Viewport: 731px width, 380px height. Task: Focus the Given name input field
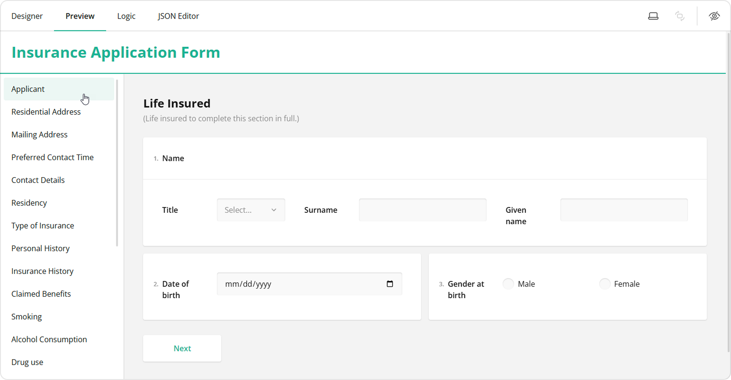tap(624, 210)
